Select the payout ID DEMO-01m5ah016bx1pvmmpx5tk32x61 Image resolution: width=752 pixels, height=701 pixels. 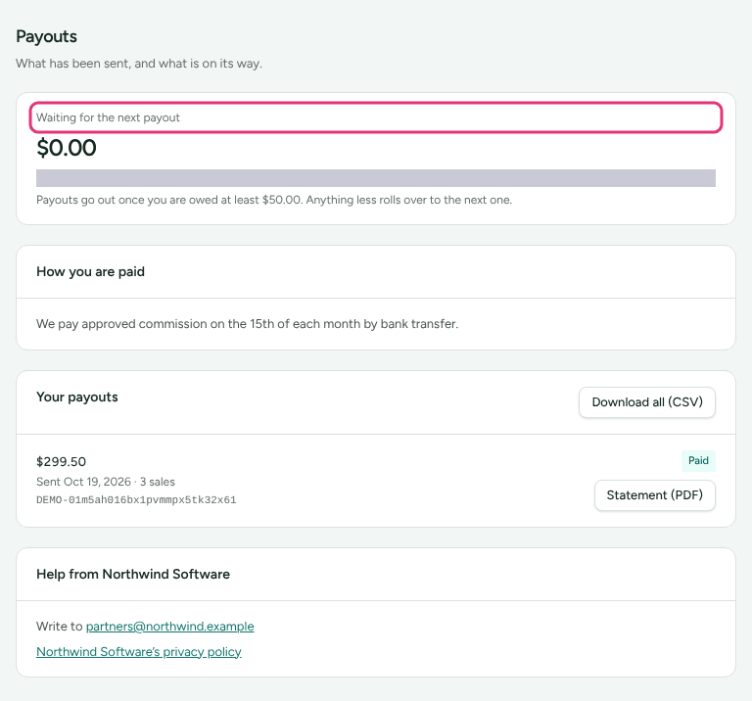coord(136,500)
